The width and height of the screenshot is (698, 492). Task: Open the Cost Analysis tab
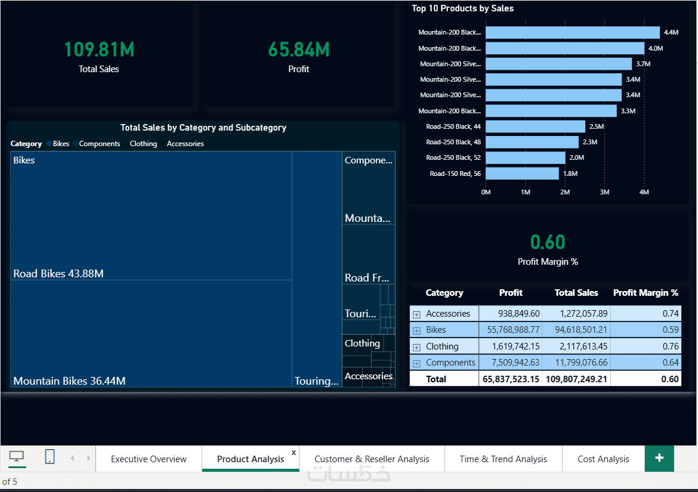click(x=603, y=459)
